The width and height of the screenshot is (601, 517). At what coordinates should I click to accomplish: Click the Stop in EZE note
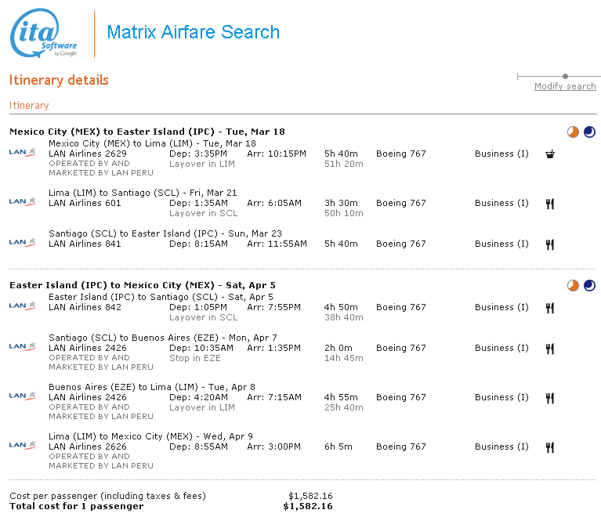click(x=194, y=358)
